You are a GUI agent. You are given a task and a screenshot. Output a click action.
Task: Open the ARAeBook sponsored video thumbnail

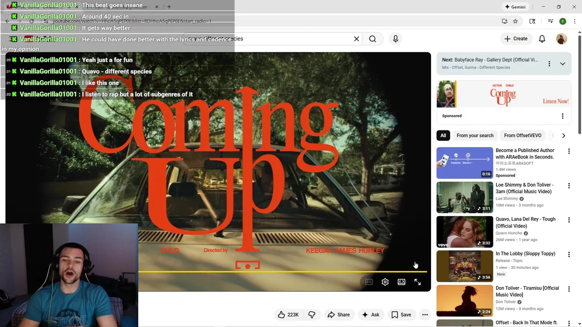point(465,163)
